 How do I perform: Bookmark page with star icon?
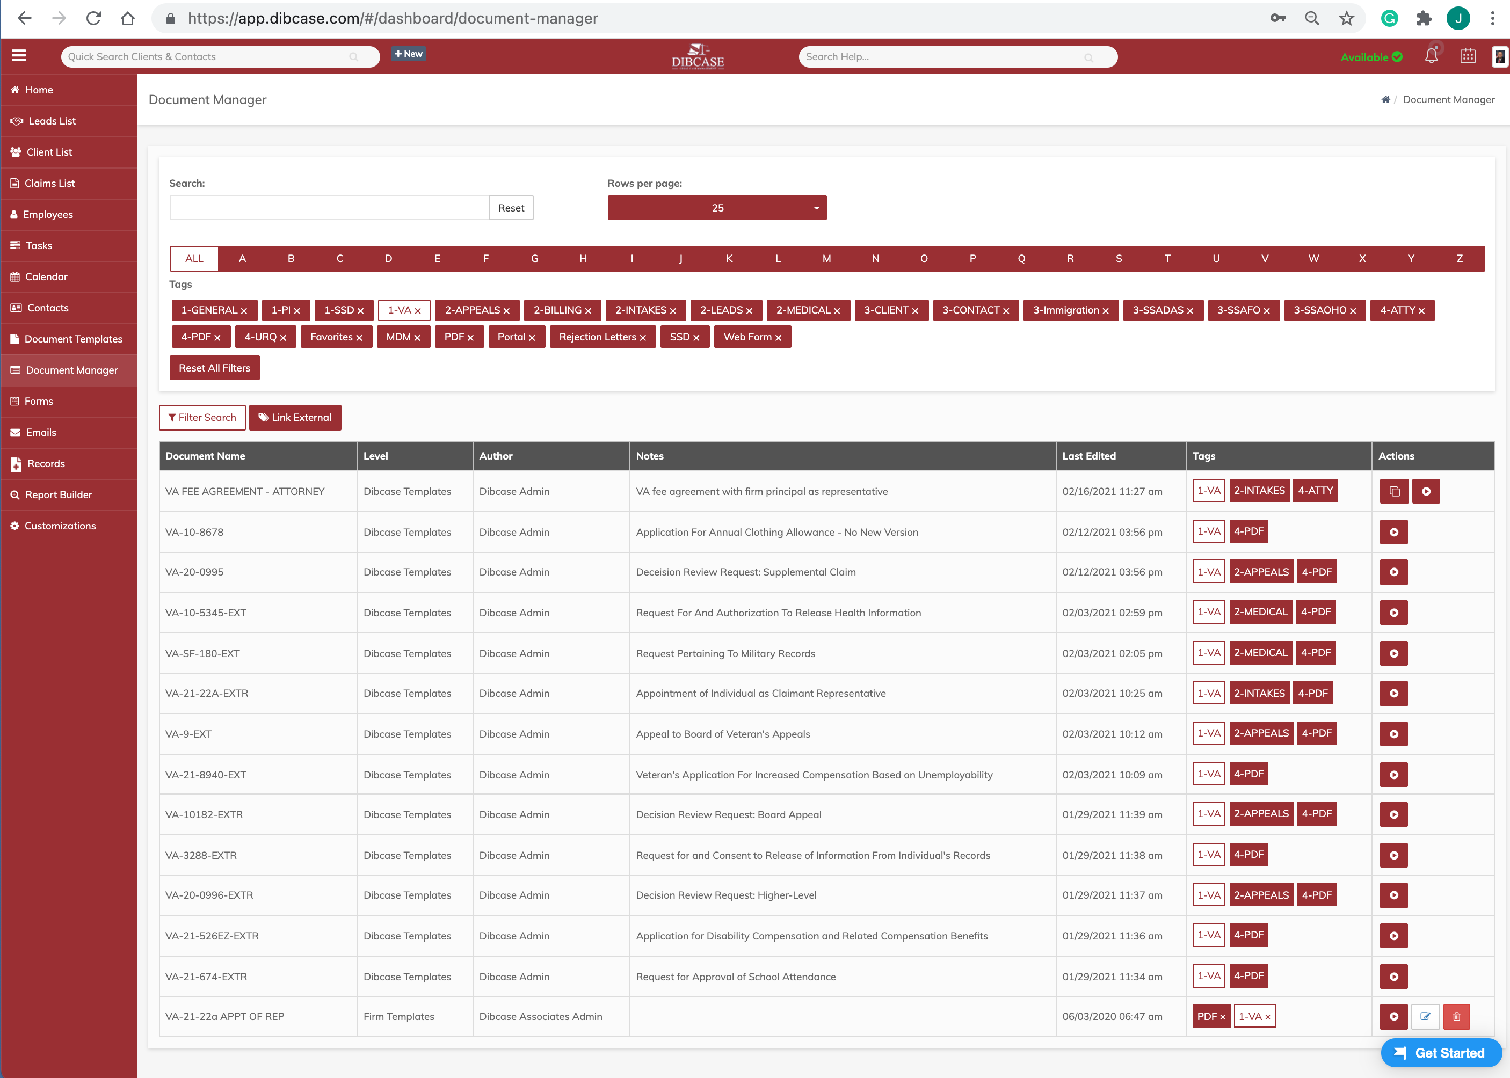point(1346,19)
